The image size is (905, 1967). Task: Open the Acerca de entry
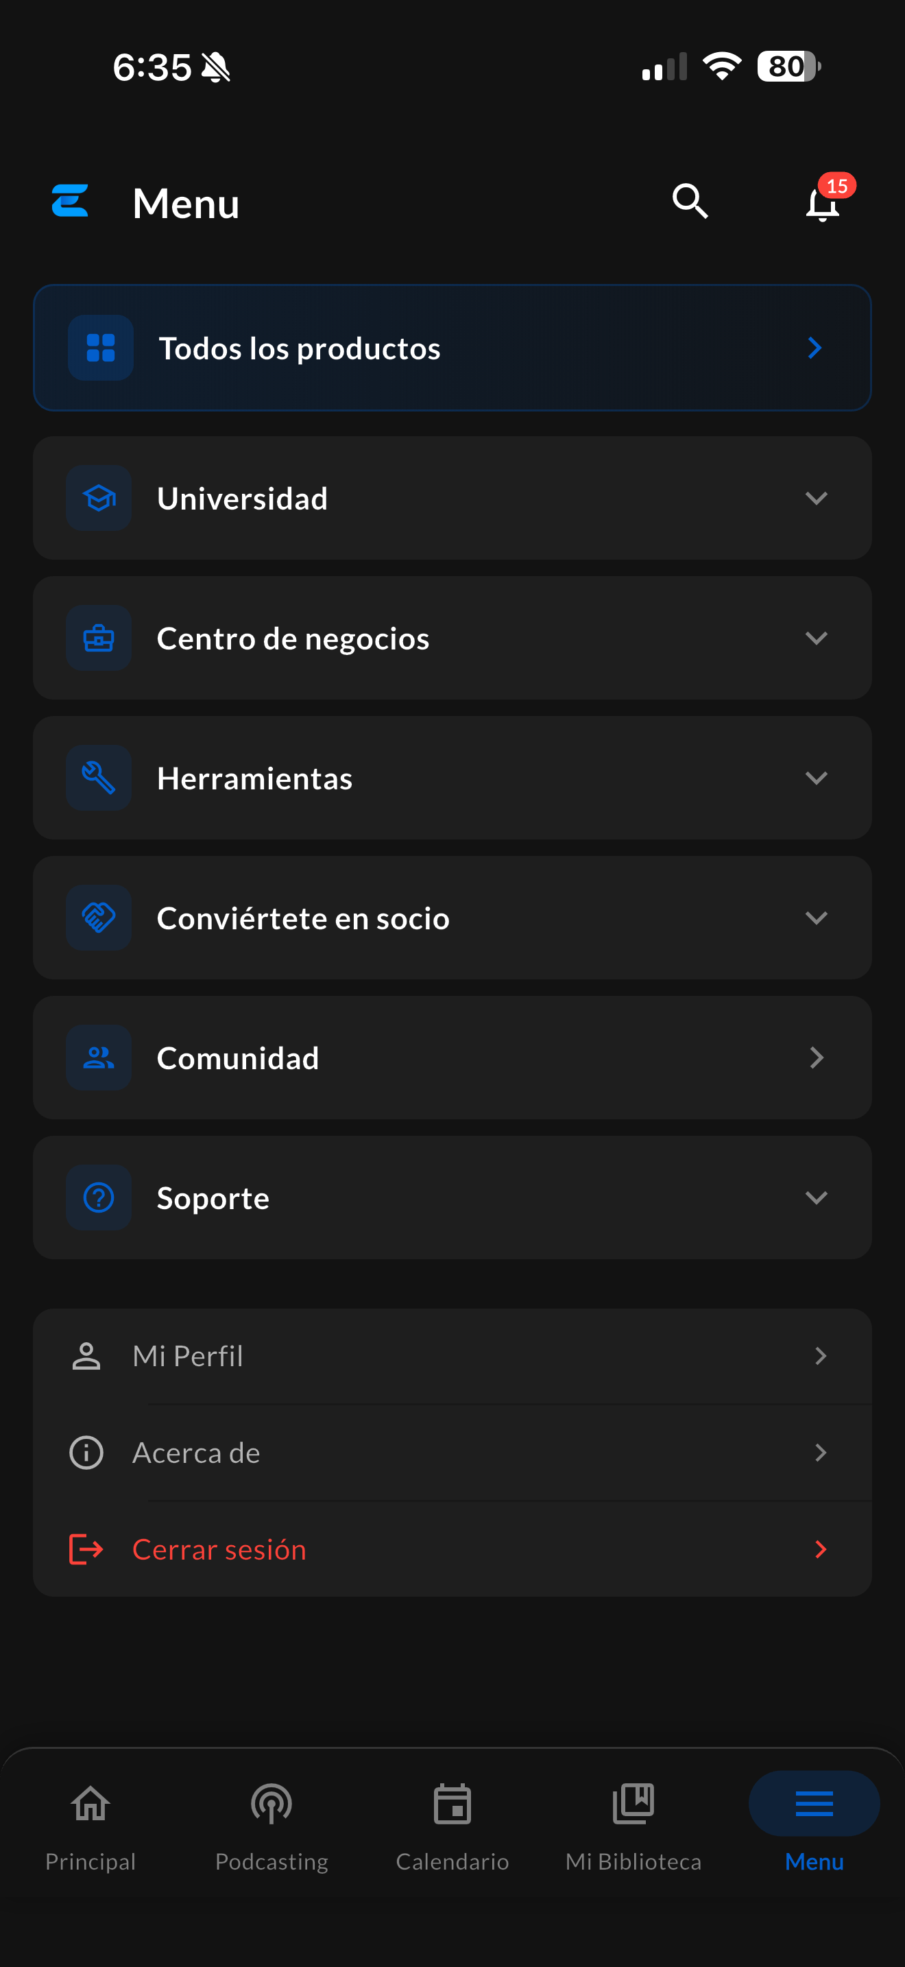(452, 1453)
